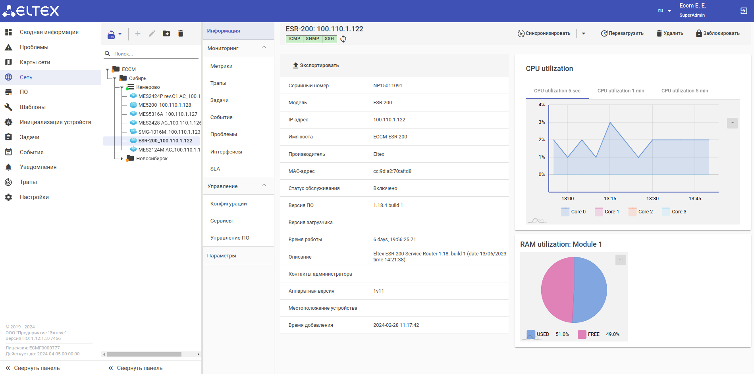Toggle USED slice in RAM legend
This screenshot has height=374, width=754.
(x=548, y=334)
